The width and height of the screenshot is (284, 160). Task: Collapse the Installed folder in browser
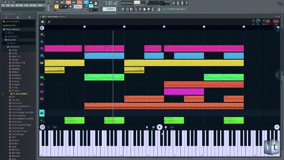[x=11, y=40]
